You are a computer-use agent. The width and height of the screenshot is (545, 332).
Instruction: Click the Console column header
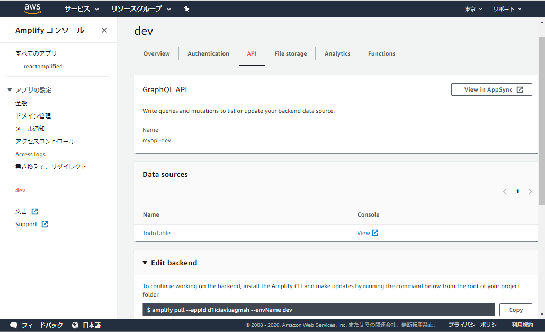[x=368, y=214]
